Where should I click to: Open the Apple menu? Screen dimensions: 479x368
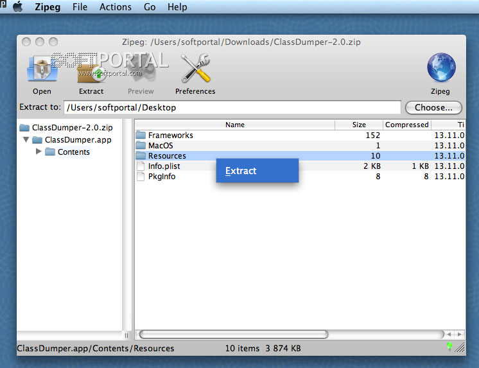point(18,6)
